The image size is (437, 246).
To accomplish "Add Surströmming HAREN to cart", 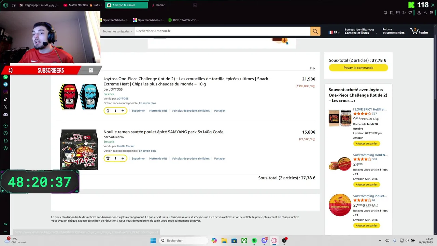I will [367, 184].
